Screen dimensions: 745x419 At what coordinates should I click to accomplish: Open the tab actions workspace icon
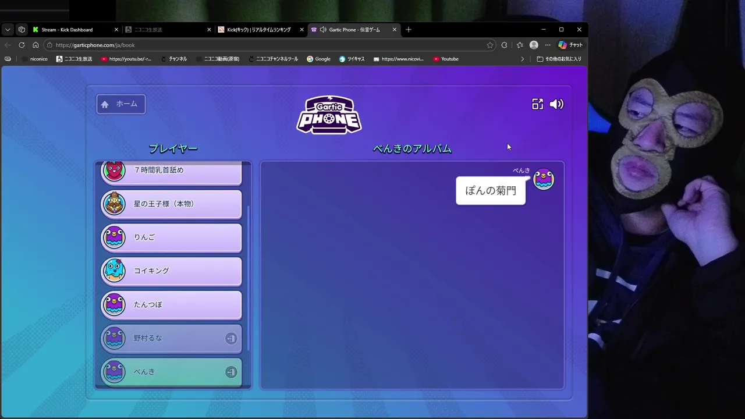pos(22,30)
